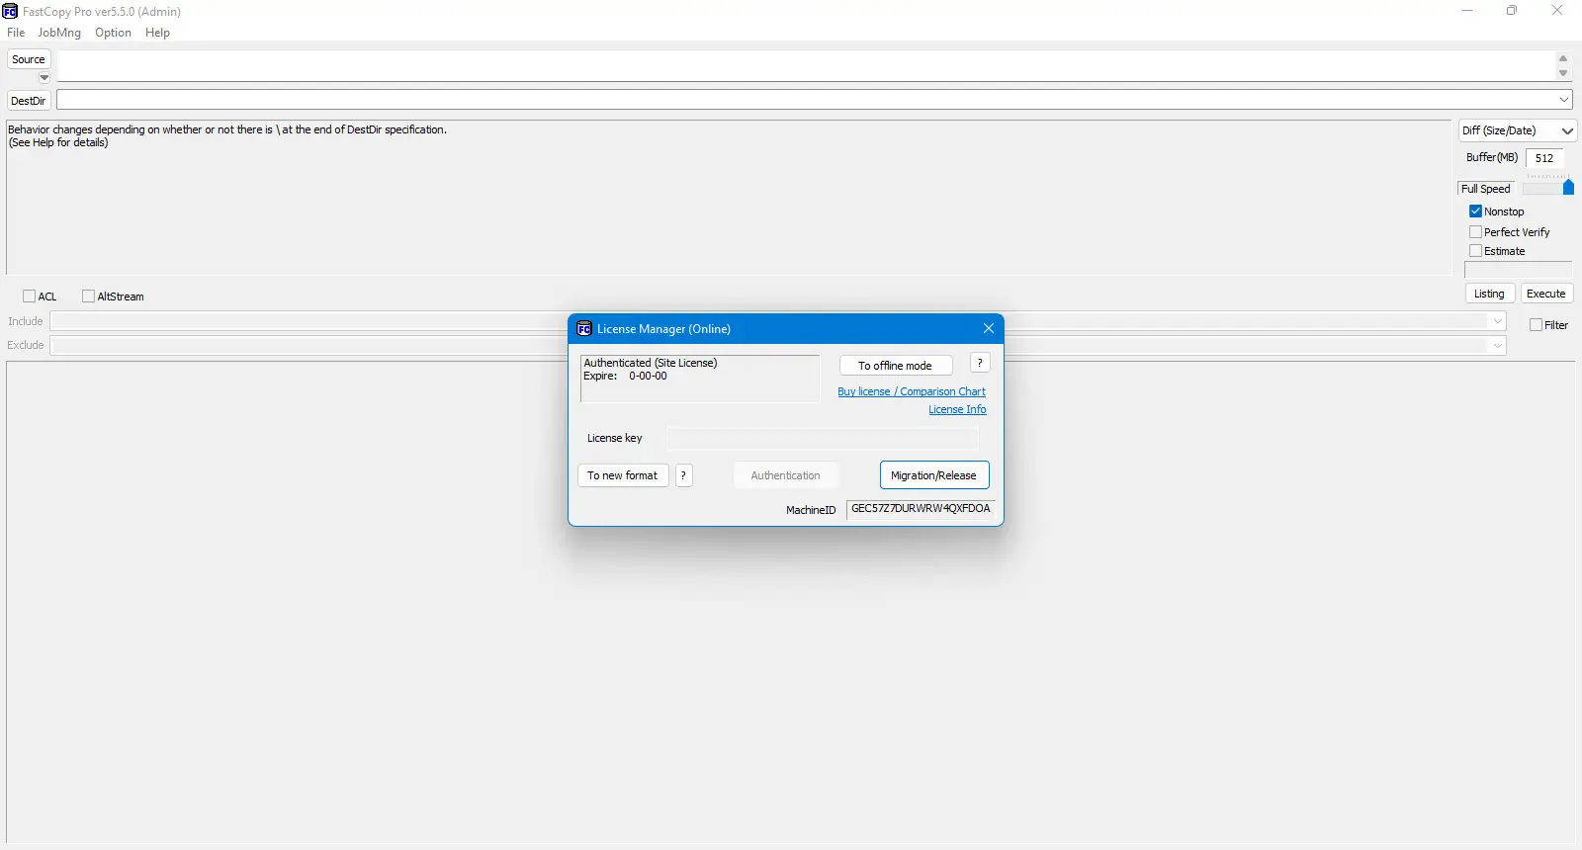Open the Option menu
The image size is (1582, 850).
click(x=113, y=33)
